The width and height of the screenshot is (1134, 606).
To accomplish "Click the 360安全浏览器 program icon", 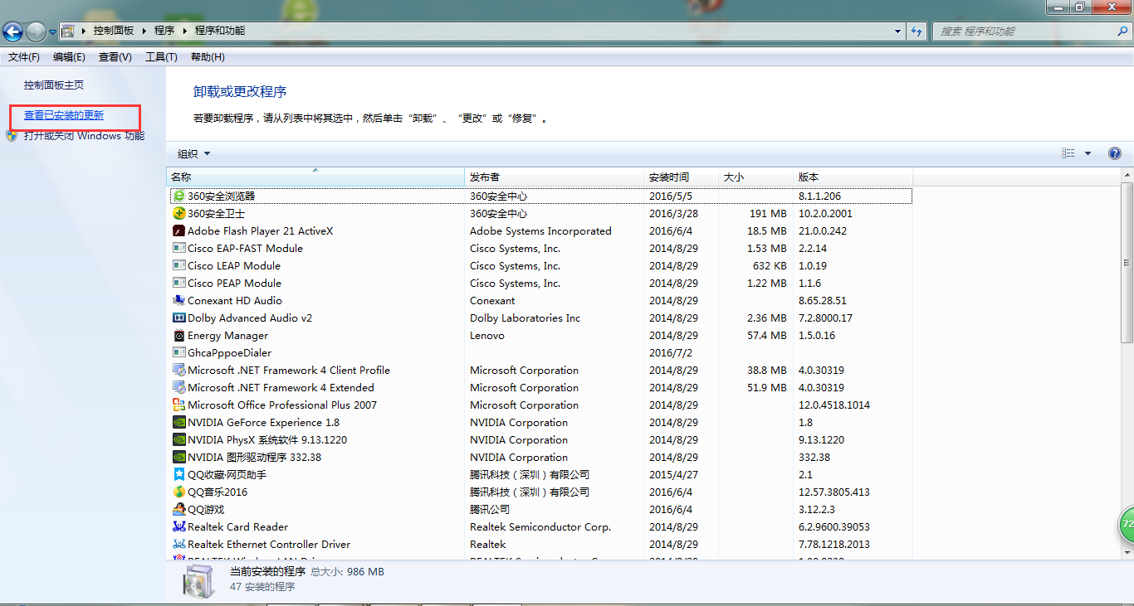I will tap(178, 196).
